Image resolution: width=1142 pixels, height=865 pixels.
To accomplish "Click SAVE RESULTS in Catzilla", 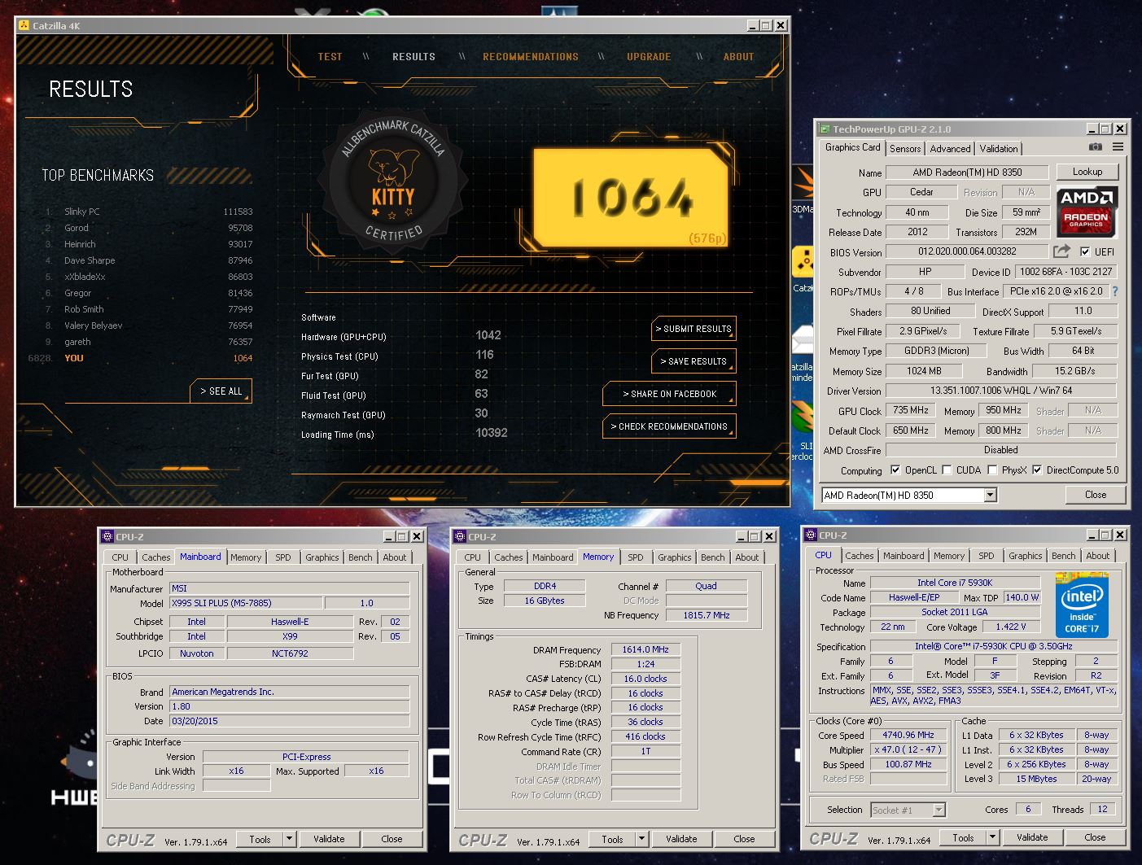I will pyautogui.click(x=694, y=361).
